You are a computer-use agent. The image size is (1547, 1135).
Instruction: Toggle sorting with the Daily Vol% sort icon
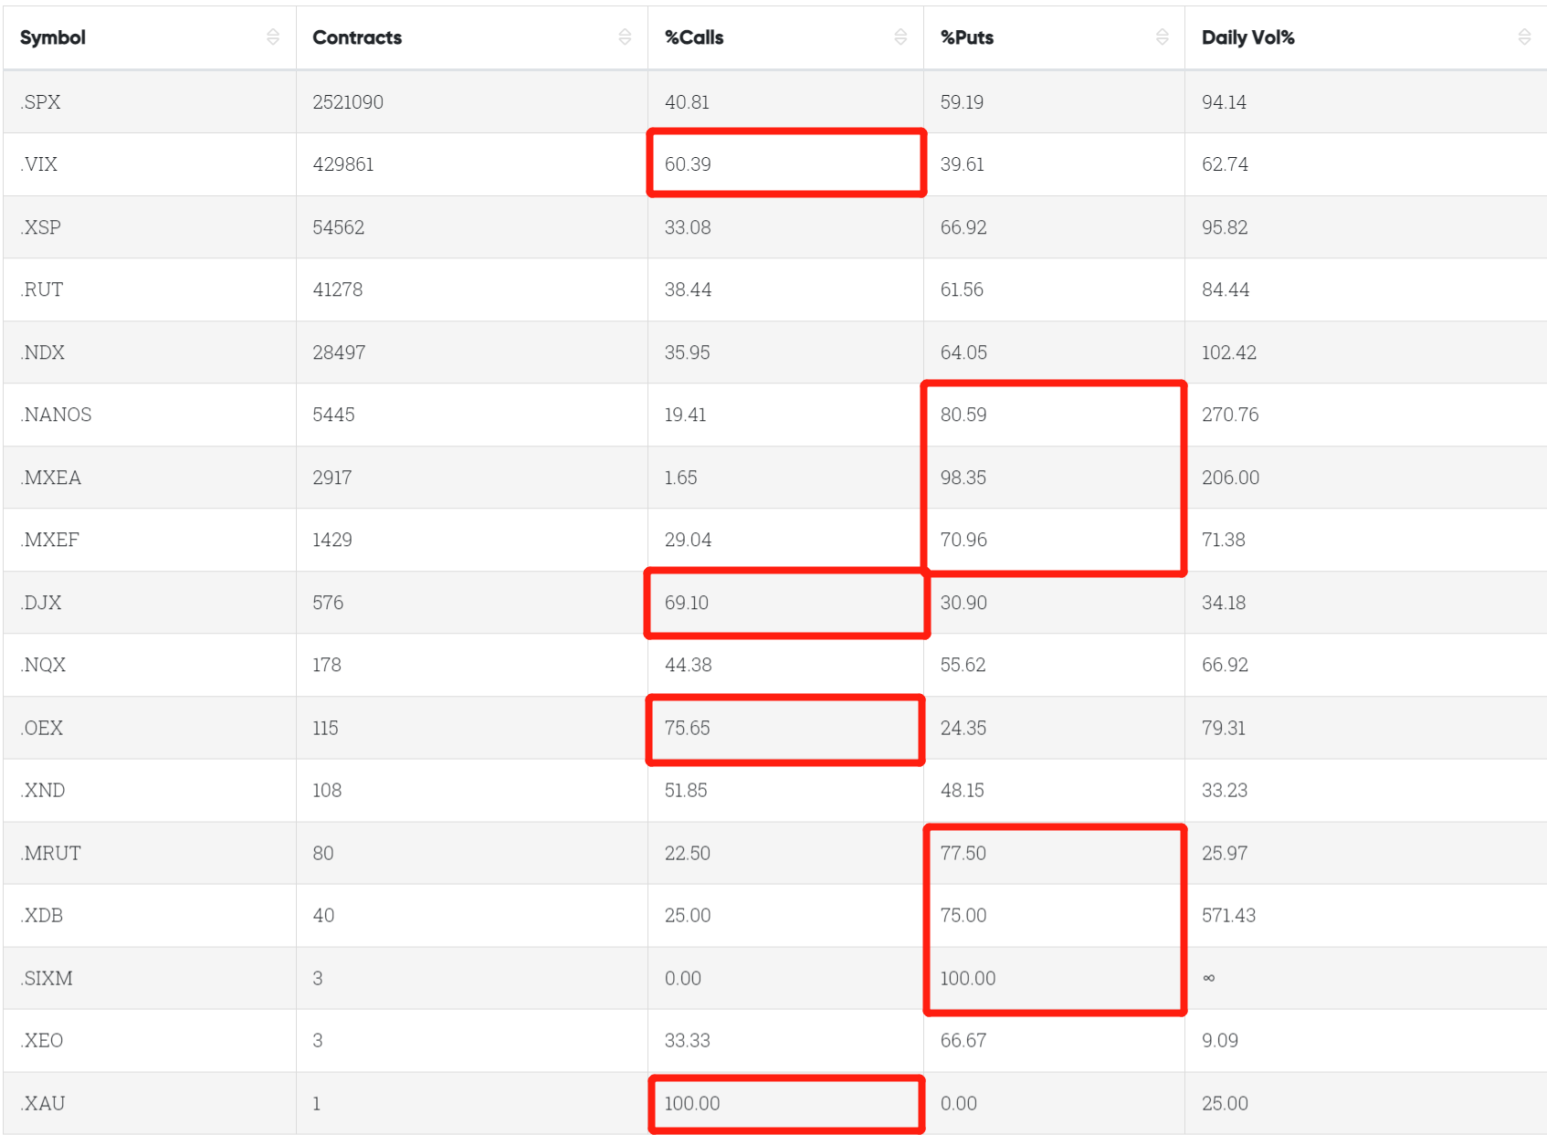(1524, 37)
